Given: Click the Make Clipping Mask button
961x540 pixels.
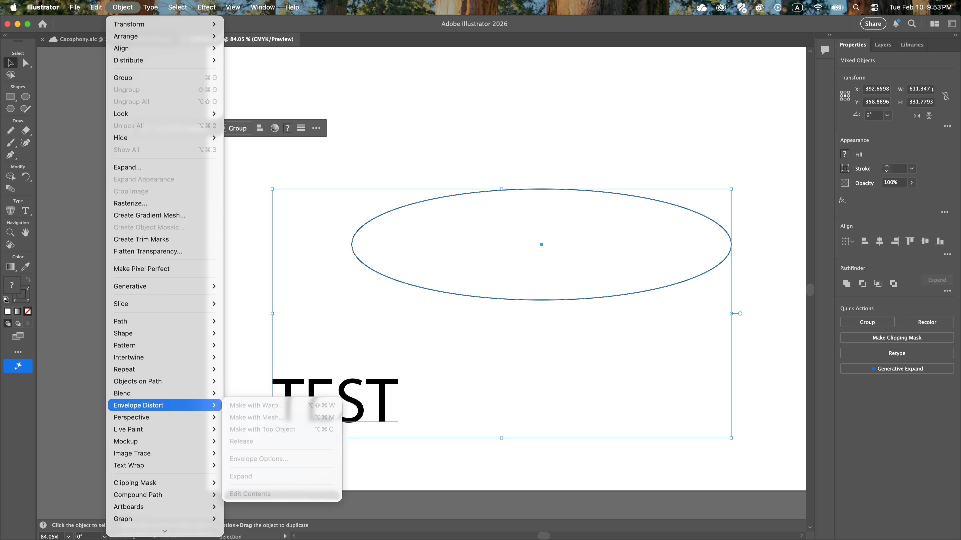Looking at the screenshot, I should pos(896,338).
